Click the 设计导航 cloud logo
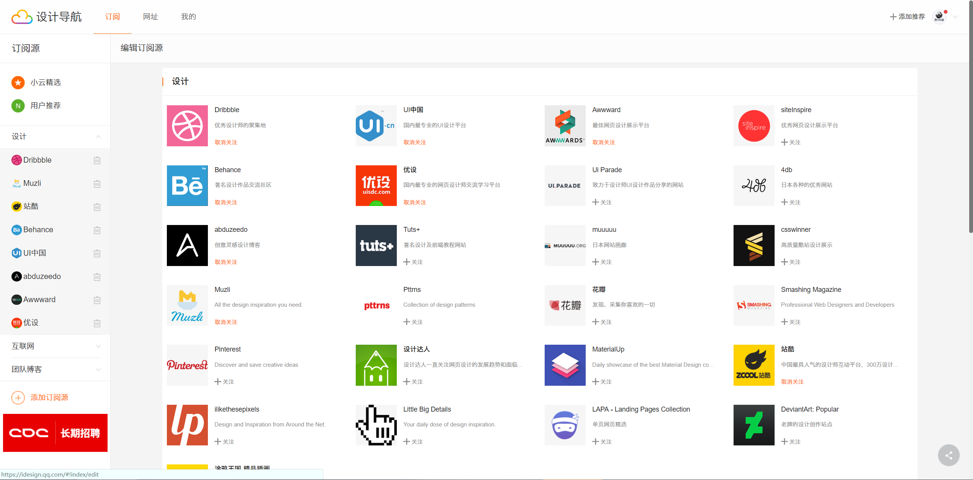This screenshot has width=973, height=480. (22, 17)
